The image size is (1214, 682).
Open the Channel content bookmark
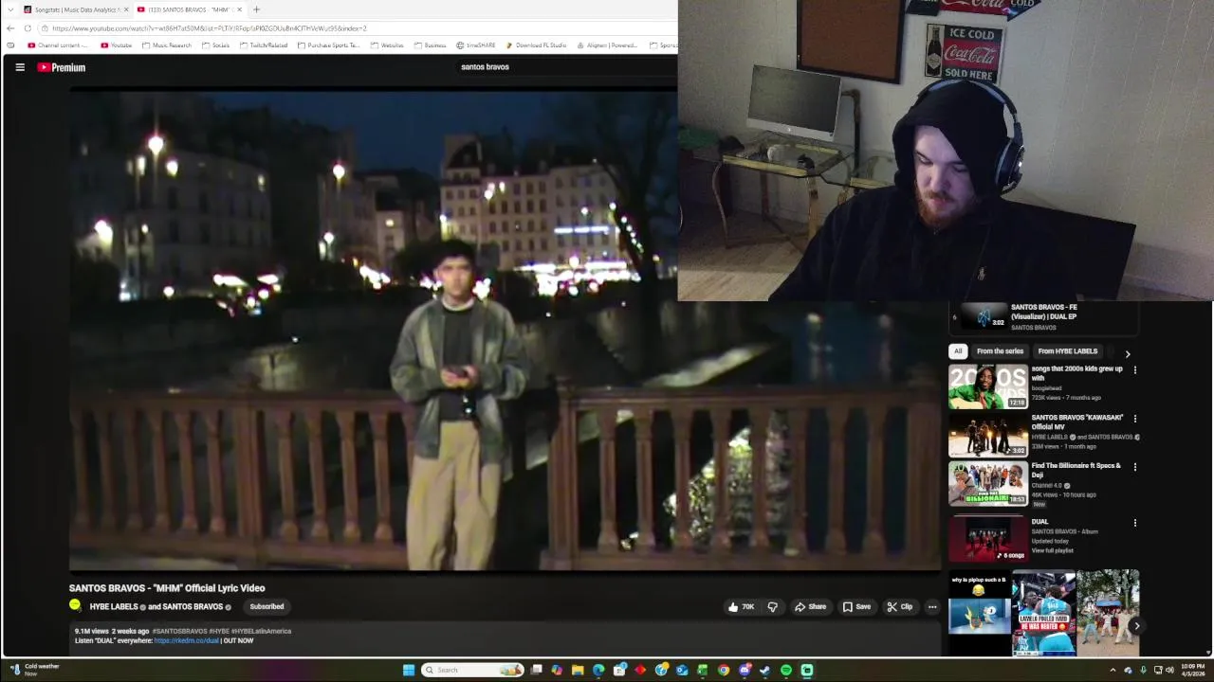tap(58, 45)
